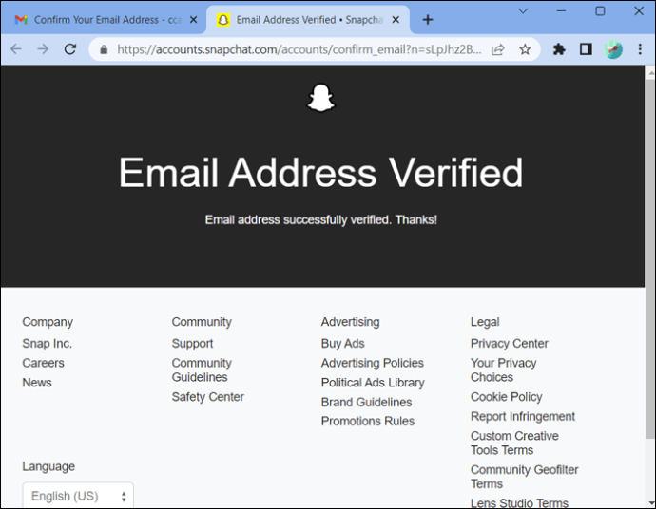
Task: Open the Support link
Action: [192, 344]
